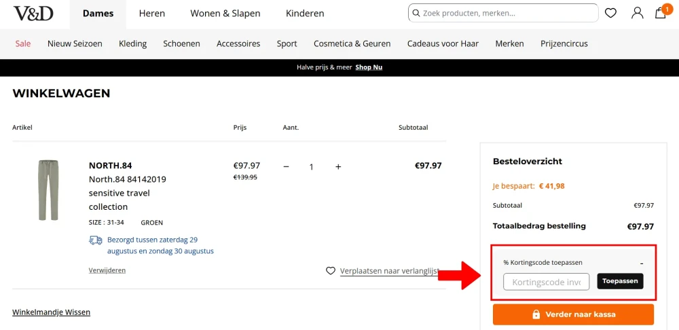
Task: Click the Verwijderen link
Action: (x=107, y=270)
